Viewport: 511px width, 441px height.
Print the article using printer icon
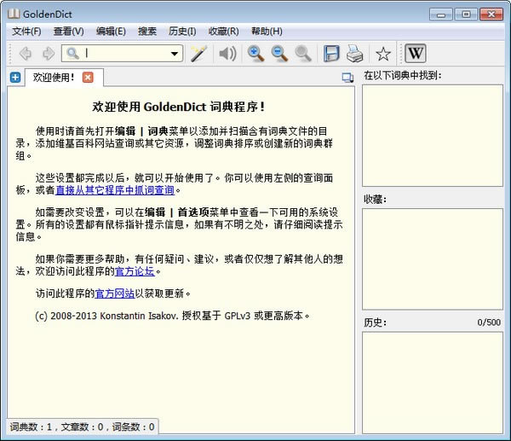(x=354, y=54)
